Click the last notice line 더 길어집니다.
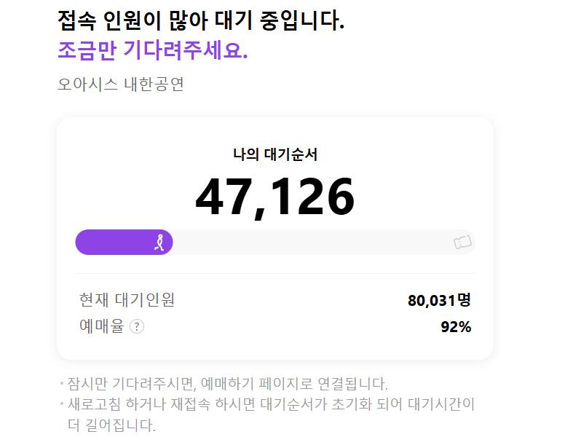The height and width of the screenshot is (445, 573). [x=112, y=425]
